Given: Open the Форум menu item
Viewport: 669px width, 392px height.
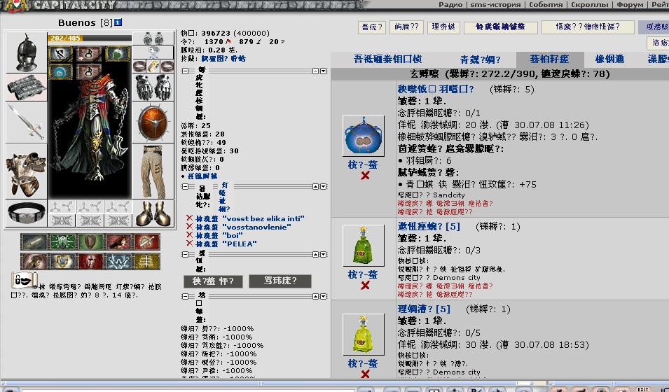Looking at the screenshot, I should tap(630, 5).
